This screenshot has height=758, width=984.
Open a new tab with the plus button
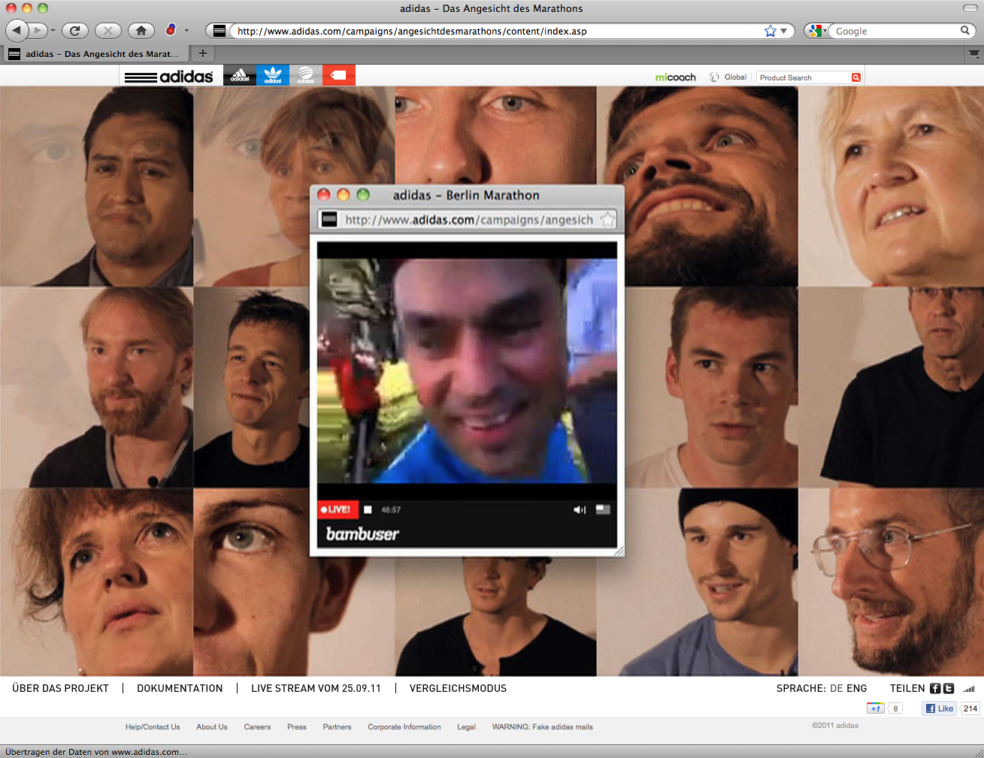coord(202,53)
